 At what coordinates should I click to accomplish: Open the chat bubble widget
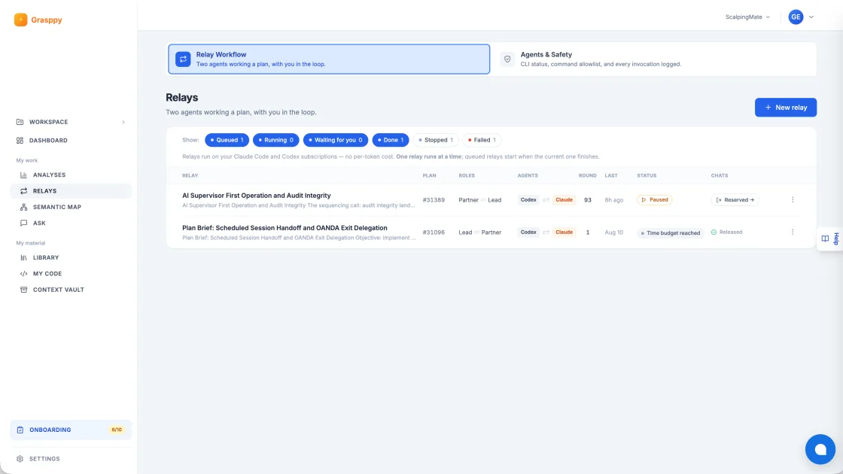pyautogui.click(x=820, y=449)
